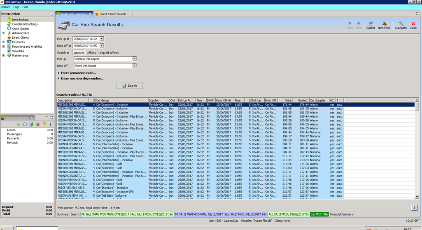Expand the Administrator tree node

(x=4, y=33)
